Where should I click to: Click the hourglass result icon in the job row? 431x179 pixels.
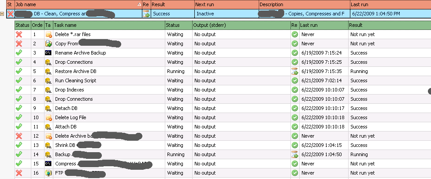tap(146, 14)
